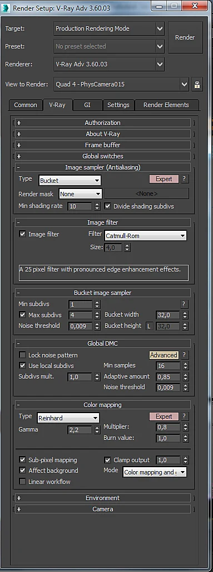Click the Min shading rate spinner
Screen dimensions: 213x572
click(97, 206)
